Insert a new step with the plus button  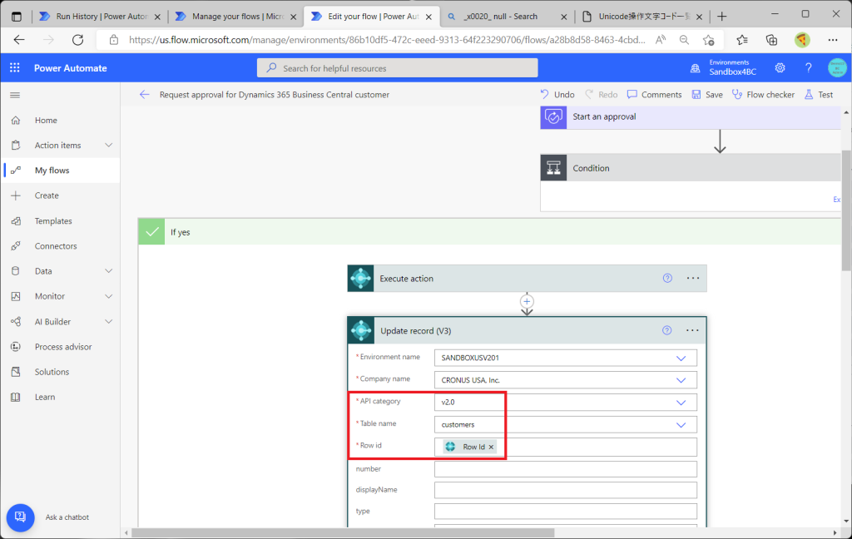click(527, 301)
